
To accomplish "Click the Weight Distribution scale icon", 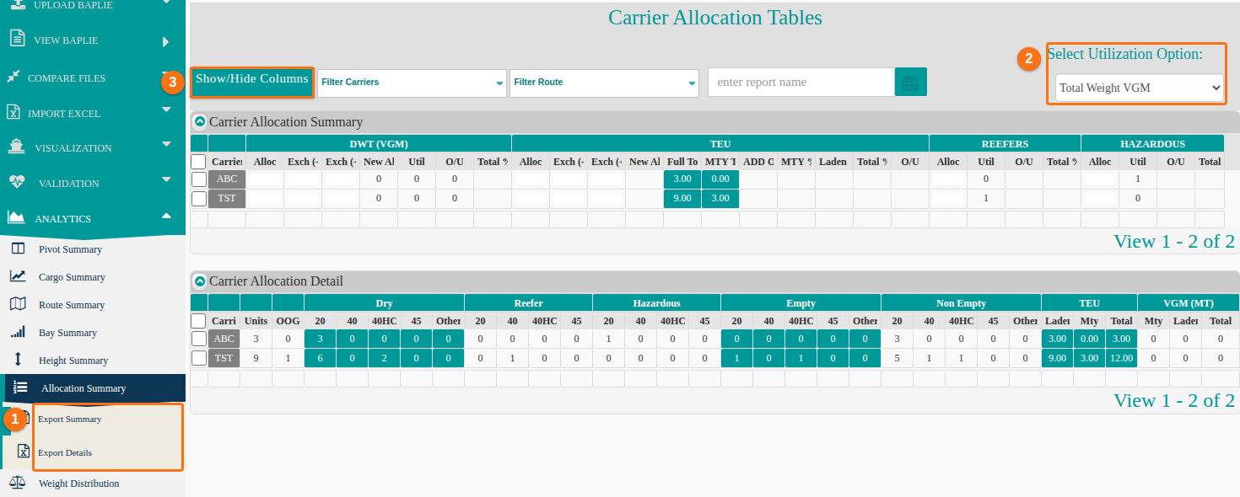I will 17,483.
